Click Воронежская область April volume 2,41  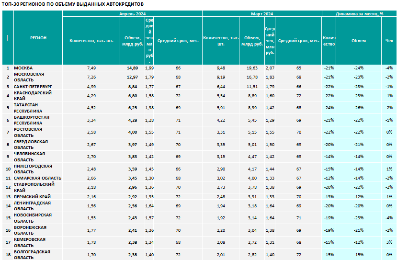133,230
